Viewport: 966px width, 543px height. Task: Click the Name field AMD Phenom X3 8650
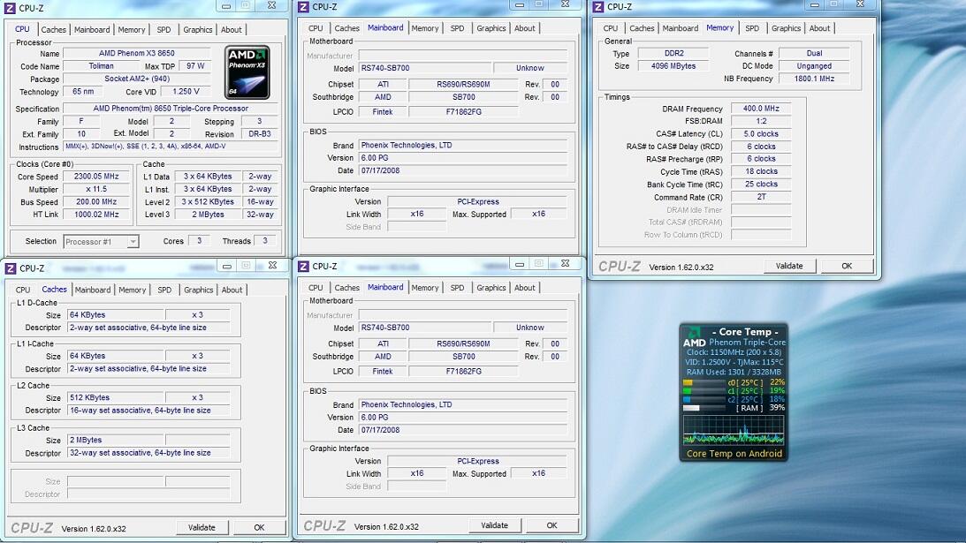point(137,54)
